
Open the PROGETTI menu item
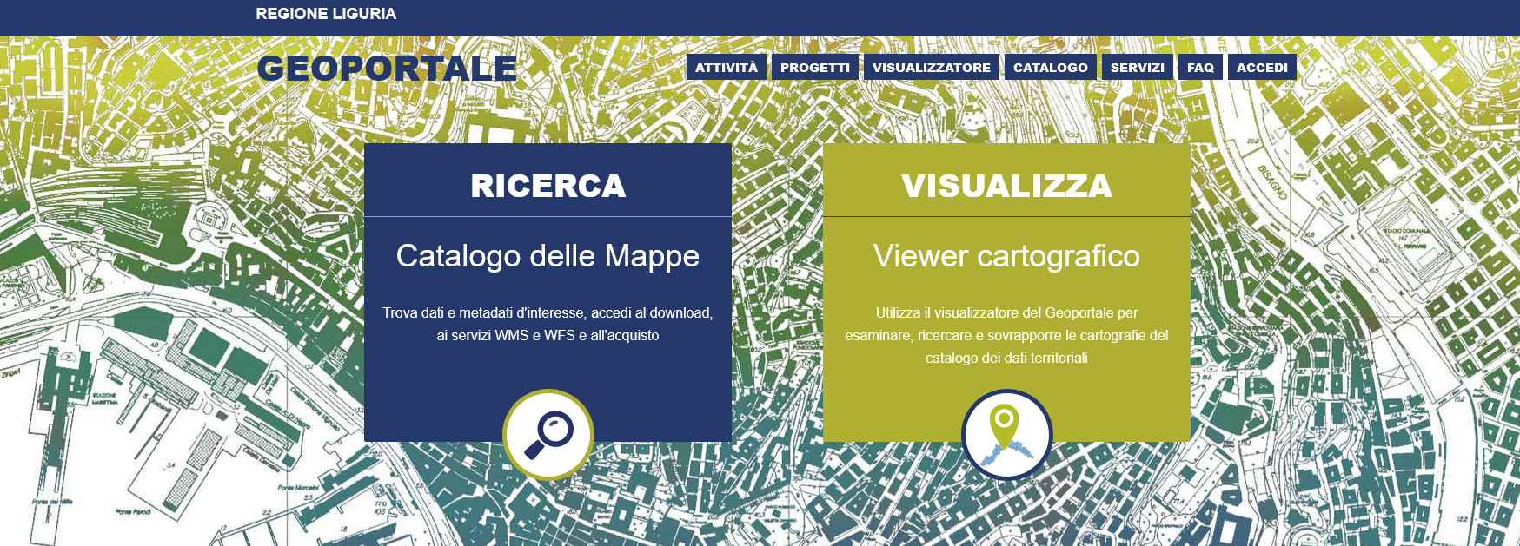click(x=814, y=67)
